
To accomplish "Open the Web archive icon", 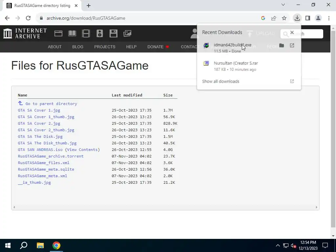I will pos(58,33).
